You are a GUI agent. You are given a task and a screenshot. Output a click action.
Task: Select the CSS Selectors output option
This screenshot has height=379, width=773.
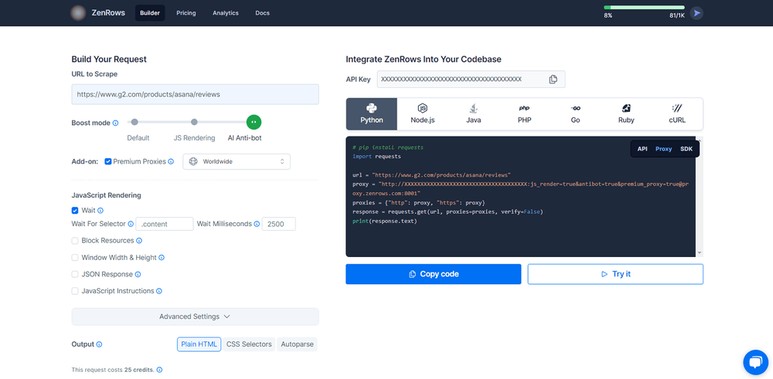tap(249, 344)
